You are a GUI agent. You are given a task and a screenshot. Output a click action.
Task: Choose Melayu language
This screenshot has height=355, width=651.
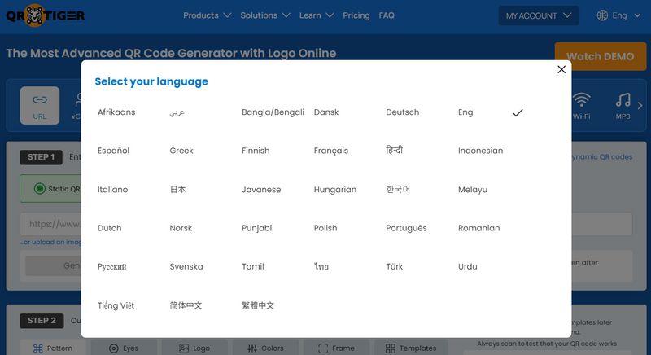tap(473, 190)
